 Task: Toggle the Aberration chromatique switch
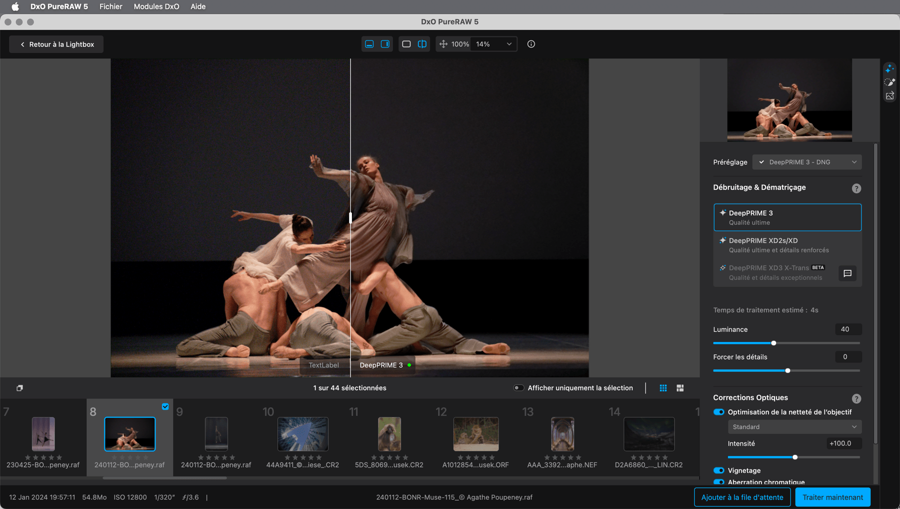[x=718, y=482]
